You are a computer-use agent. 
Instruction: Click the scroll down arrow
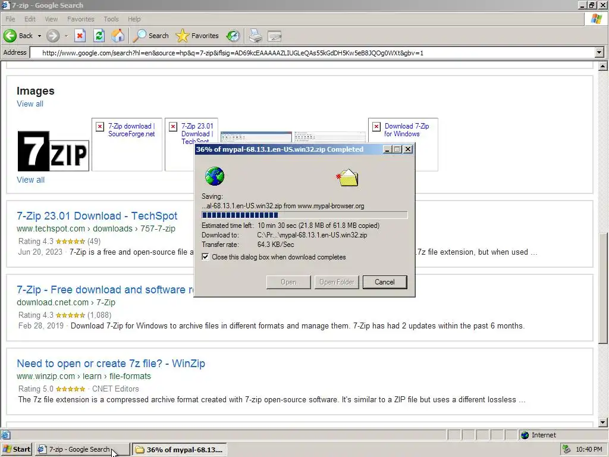coord(602,422)
